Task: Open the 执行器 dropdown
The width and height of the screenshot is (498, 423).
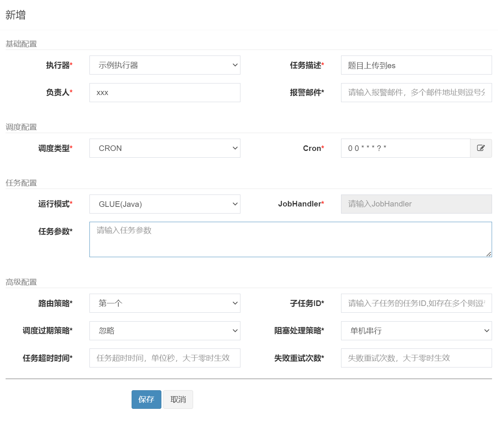Action: coord(165,65)
